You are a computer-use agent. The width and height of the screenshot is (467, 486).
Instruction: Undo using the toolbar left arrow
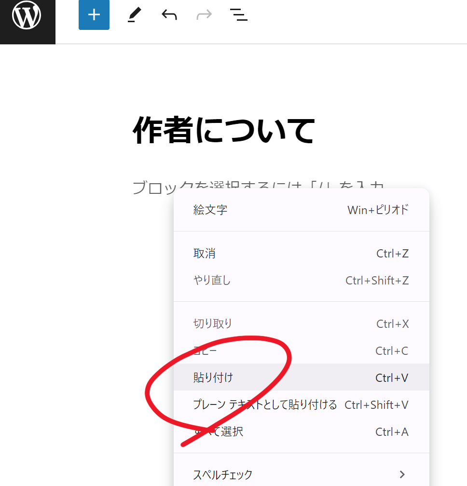click(169, 15)
